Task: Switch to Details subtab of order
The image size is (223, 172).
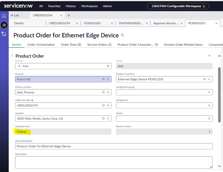Action: pos(19,23)
